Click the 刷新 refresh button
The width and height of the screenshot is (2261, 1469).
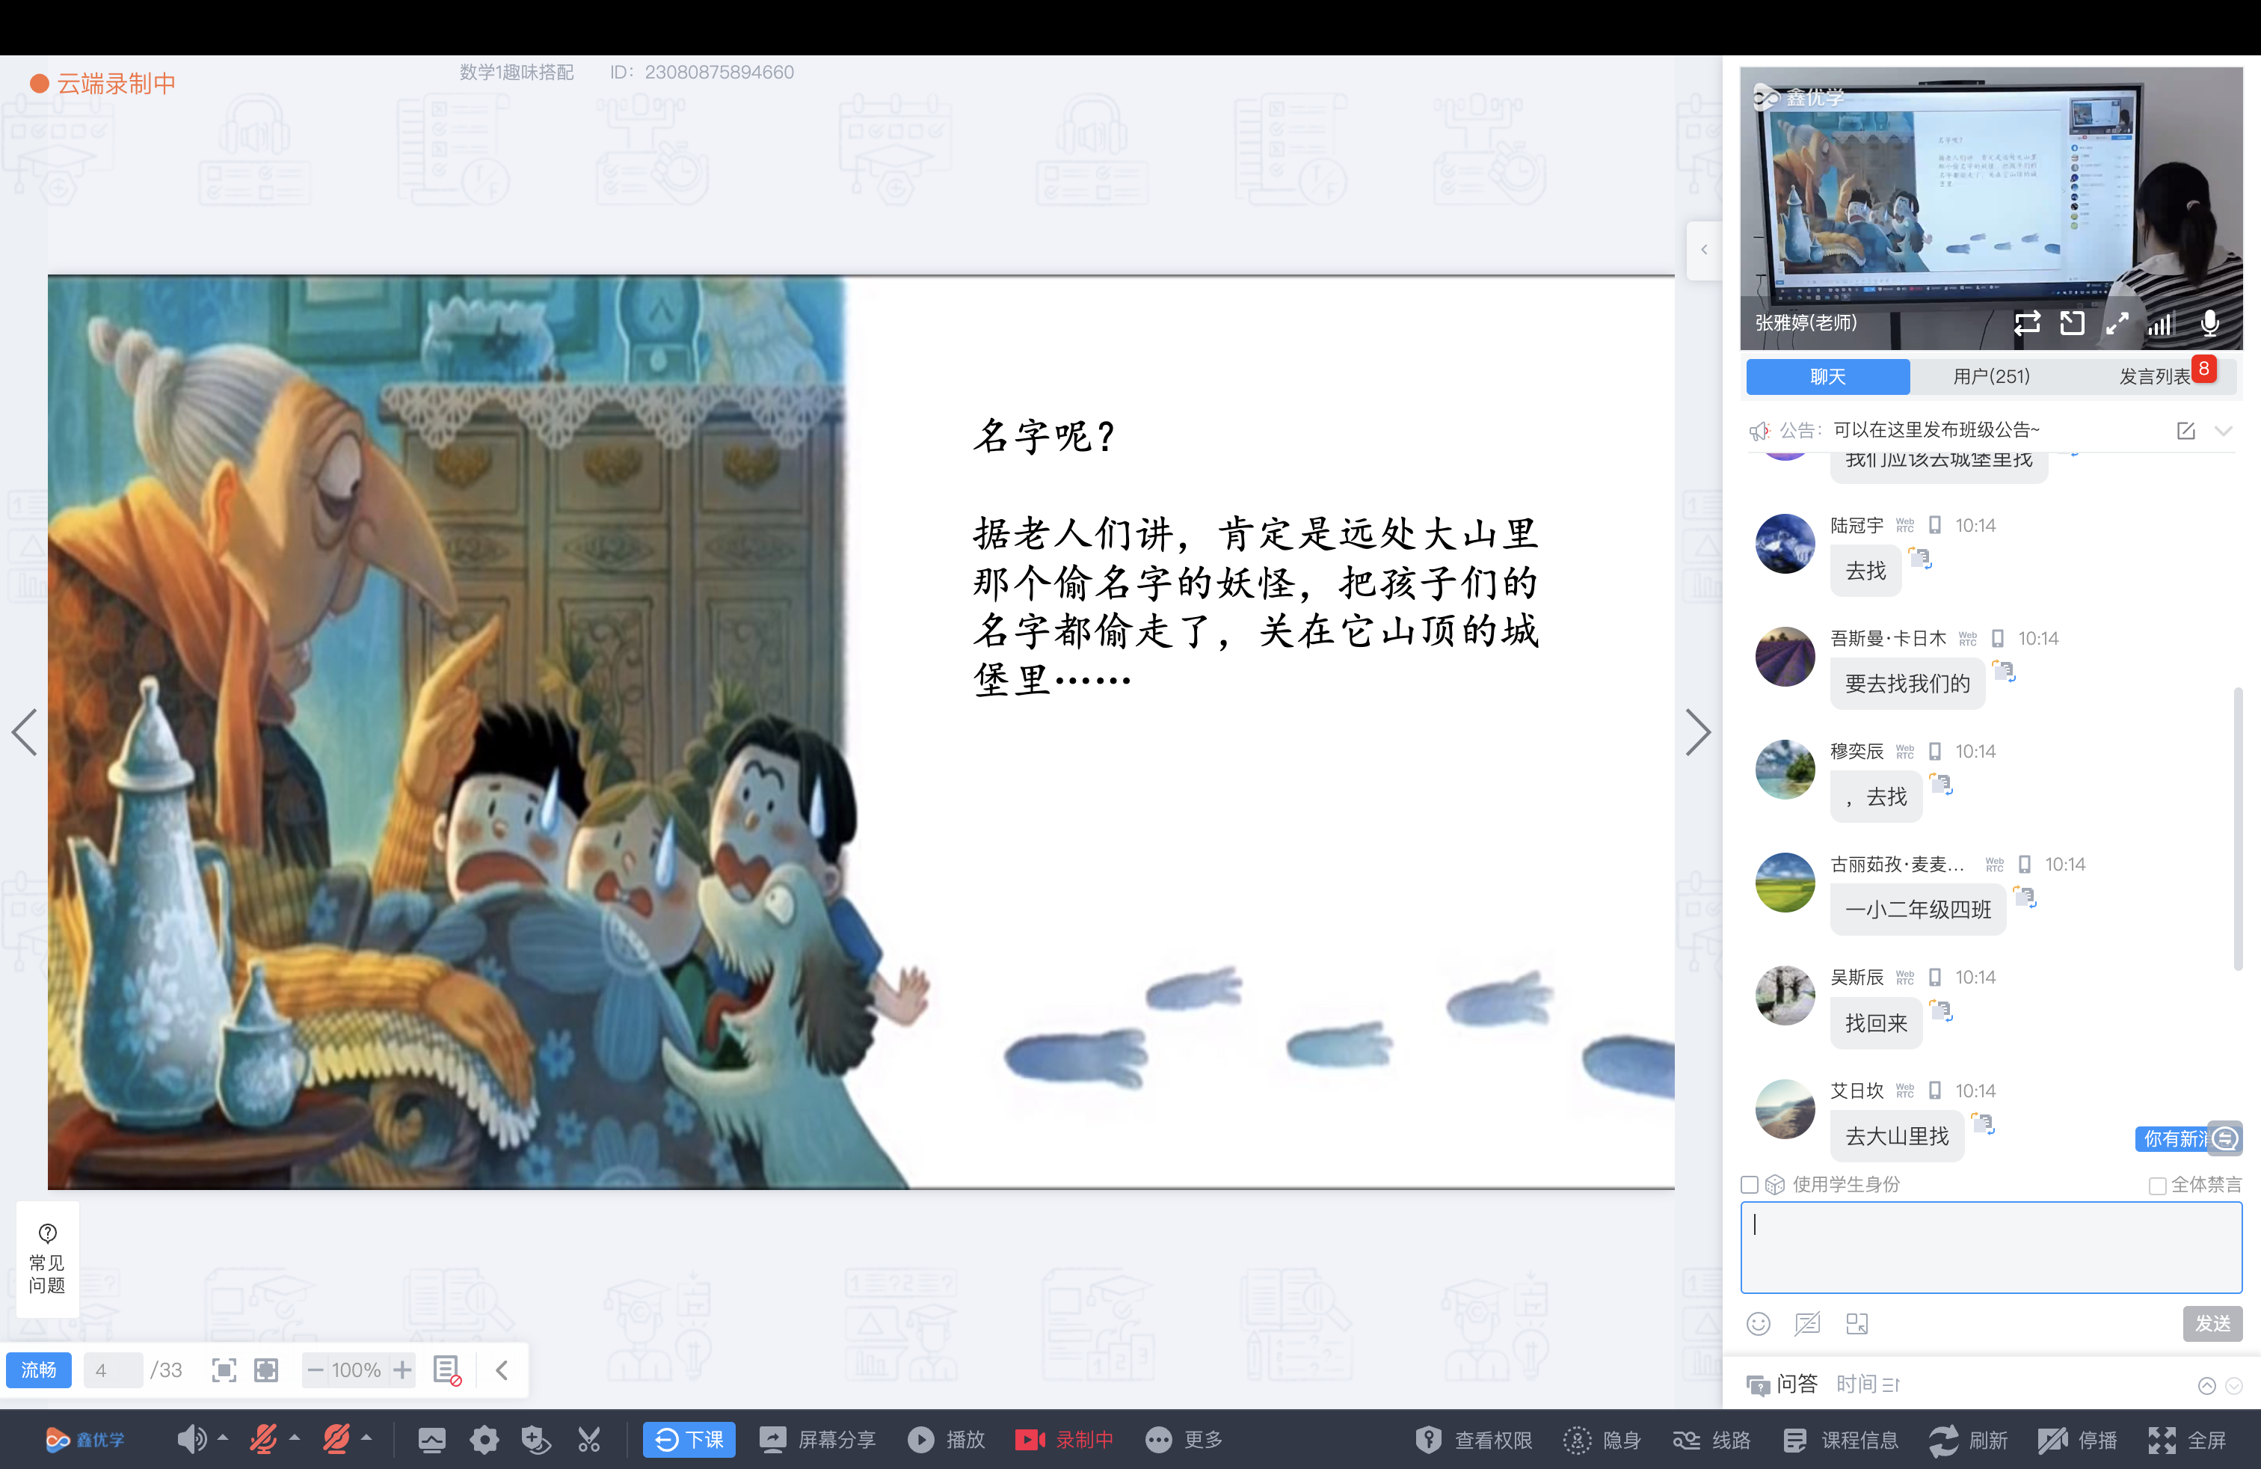(1969, 1441)
